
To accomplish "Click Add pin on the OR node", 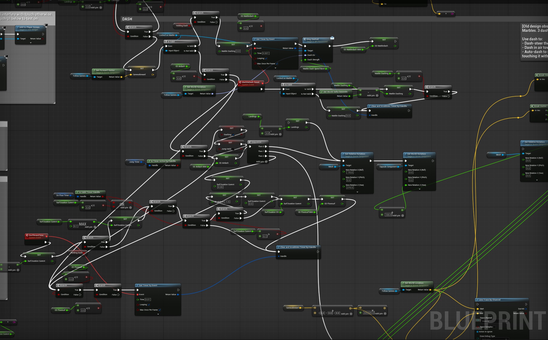I will (x=130, y=208).
